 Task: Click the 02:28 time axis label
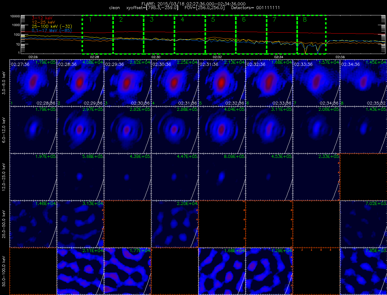94,57
